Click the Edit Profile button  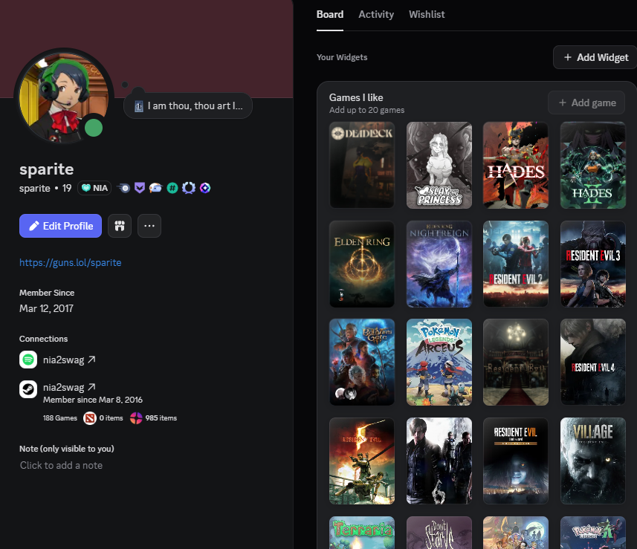coord(60,226)
